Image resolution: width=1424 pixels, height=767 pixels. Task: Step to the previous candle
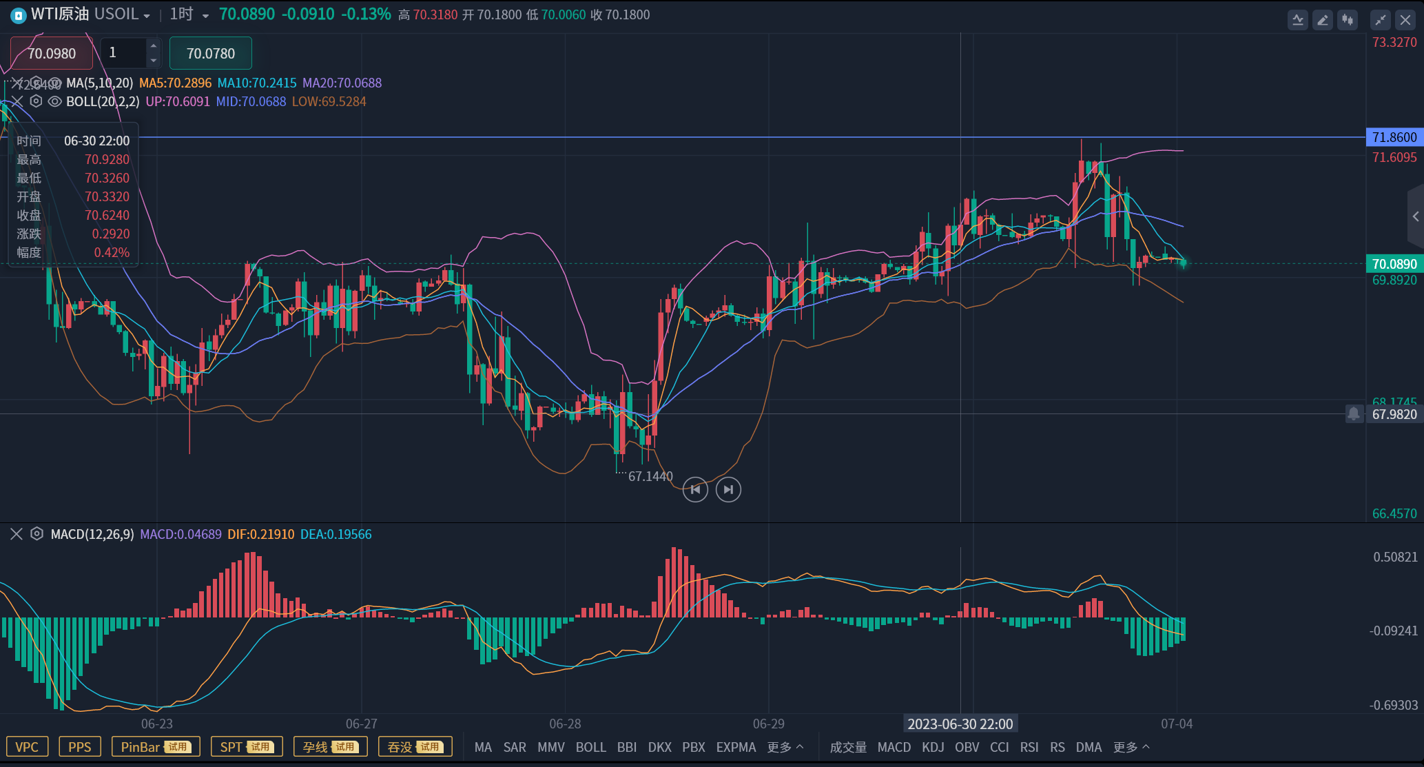(695, 490)
